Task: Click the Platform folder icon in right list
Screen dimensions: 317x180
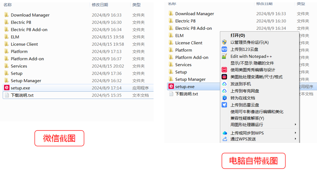Action: tap(171, 50)
